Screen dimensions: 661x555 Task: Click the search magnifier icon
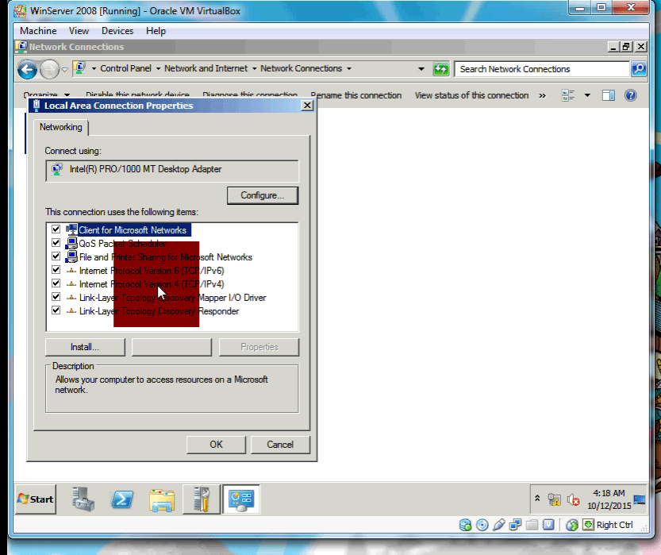coord(639,69)
